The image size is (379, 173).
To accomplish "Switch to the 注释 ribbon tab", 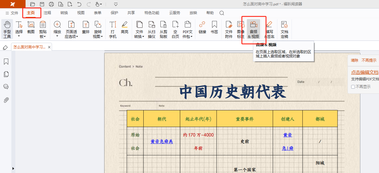I will click(47, 13).
